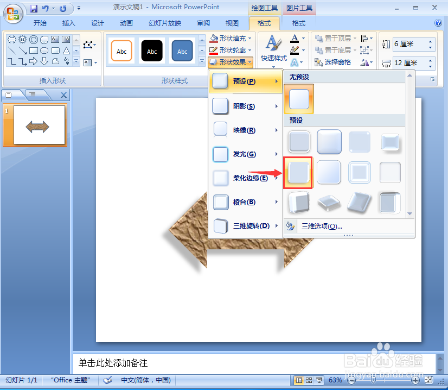The image size is (448, 390).
Task: Open the 视图 ribbon tab
Action: point(232,23)
